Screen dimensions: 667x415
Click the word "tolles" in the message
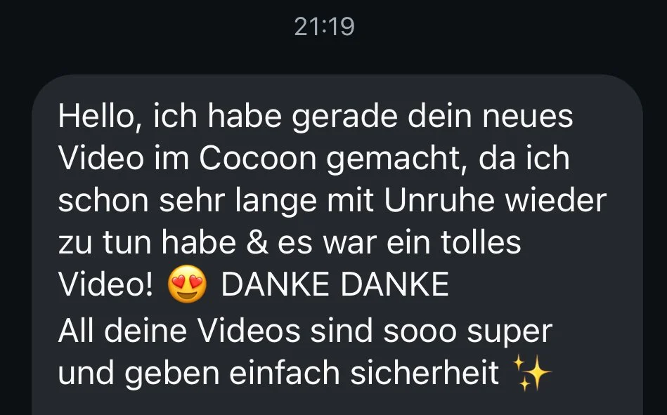(x=481, y=242)
